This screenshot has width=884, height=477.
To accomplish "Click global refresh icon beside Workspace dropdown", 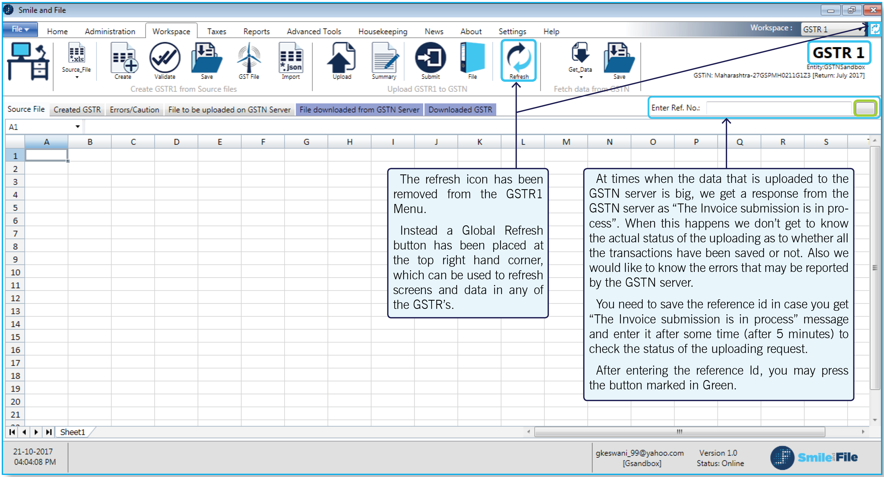I will point(875,29).
